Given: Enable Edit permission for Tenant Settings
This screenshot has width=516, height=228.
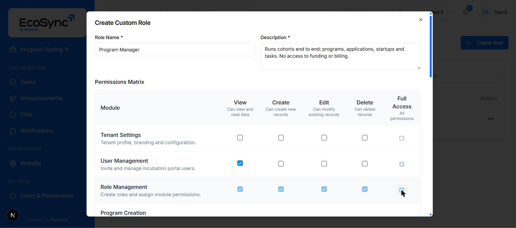Looking at the screenshot, I should pyautogui.click(x=324, y=138).
